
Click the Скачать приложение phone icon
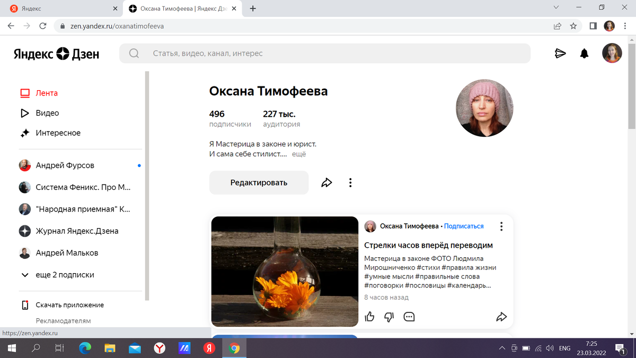click(24, 305)
